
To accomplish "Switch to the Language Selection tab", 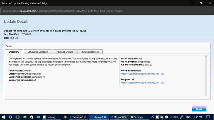I will (x=38, y=52).
